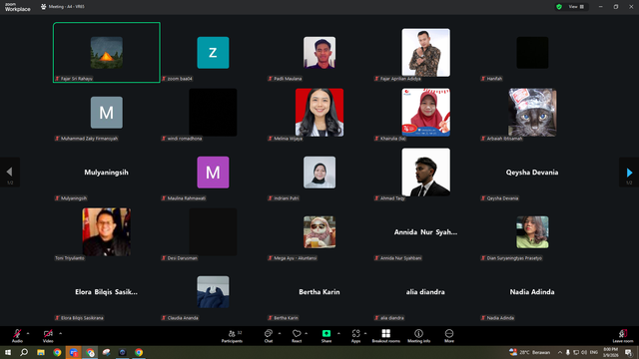Select Melinia Wijaya's portrait

click(x=319, y=113)
